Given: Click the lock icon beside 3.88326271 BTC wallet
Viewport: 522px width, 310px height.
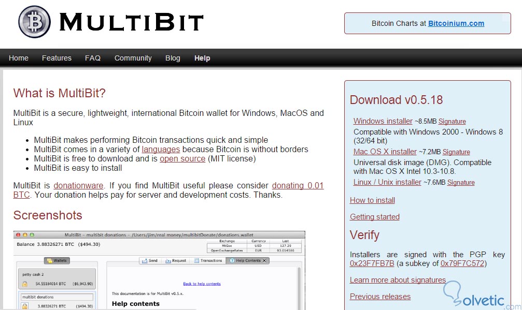Looking at the screenshot, I should pyautogui.click(x=25, y=306).
